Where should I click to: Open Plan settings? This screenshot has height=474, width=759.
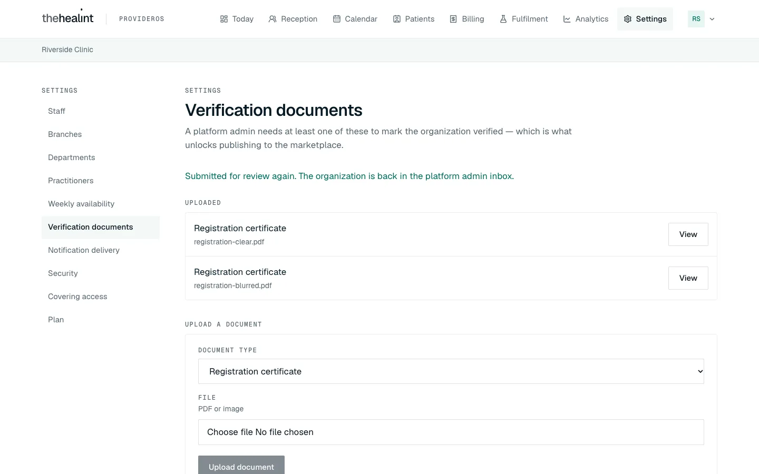tap(101, 320)
